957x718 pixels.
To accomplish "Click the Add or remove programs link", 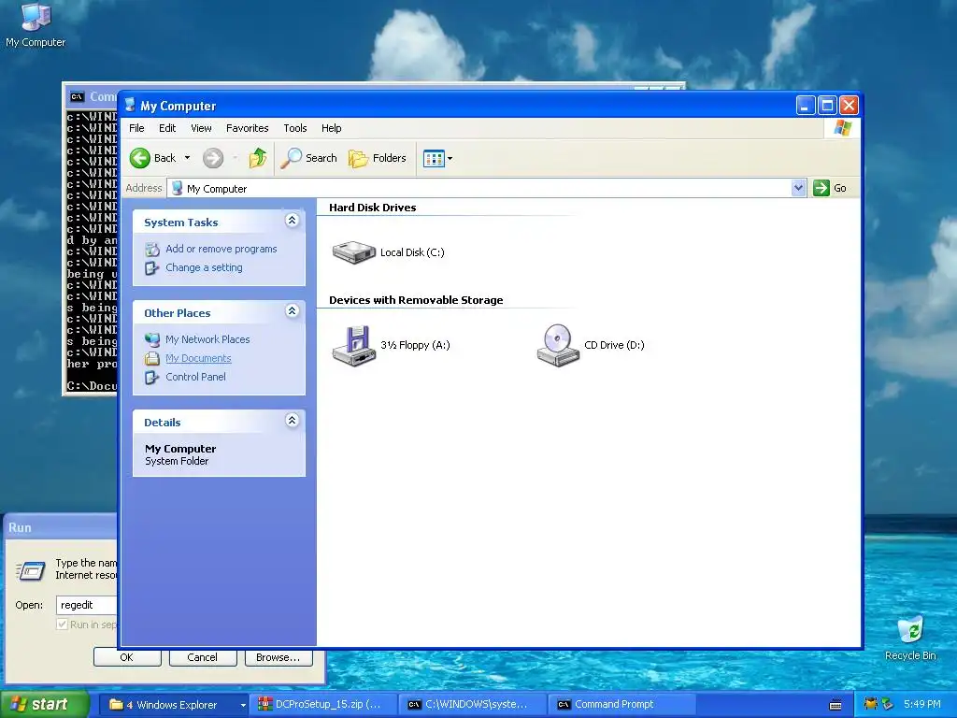I will 221,249.
